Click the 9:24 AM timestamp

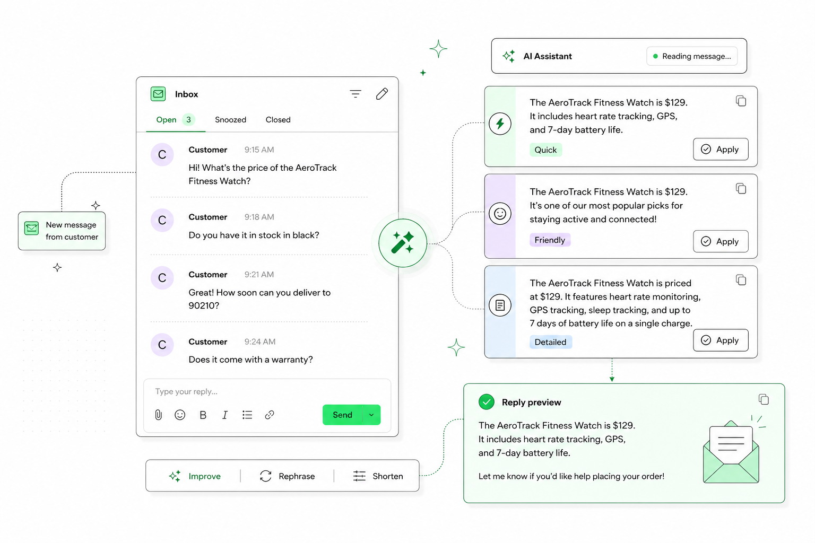260,342
